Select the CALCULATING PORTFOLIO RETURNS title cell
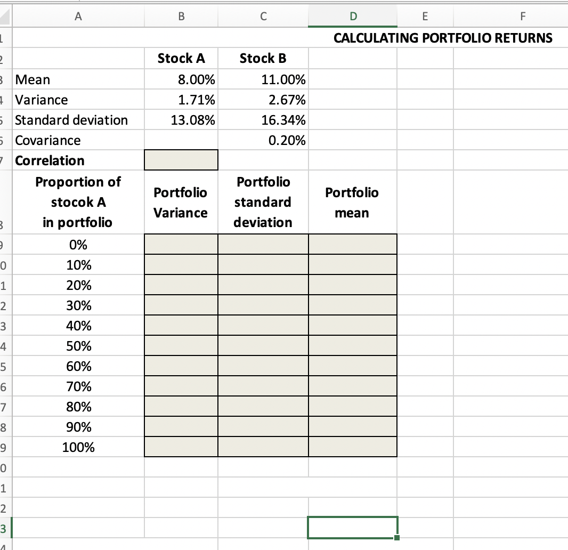 click(442, 38)
